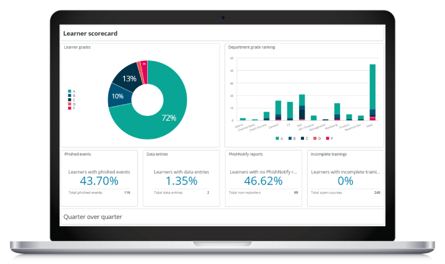Toggle grade A legend in Learner grades

click(70, 91)
